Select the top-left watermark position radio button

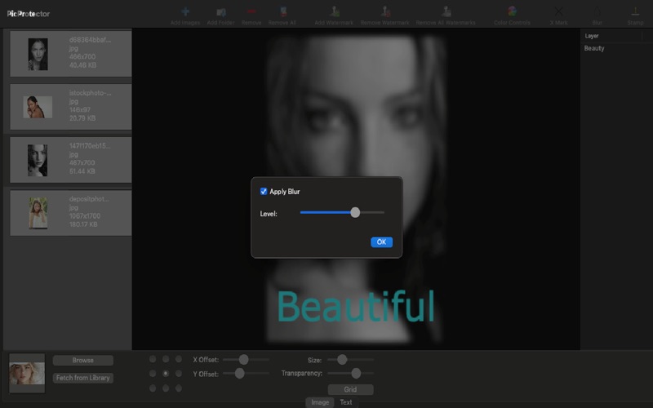(153, 359)
